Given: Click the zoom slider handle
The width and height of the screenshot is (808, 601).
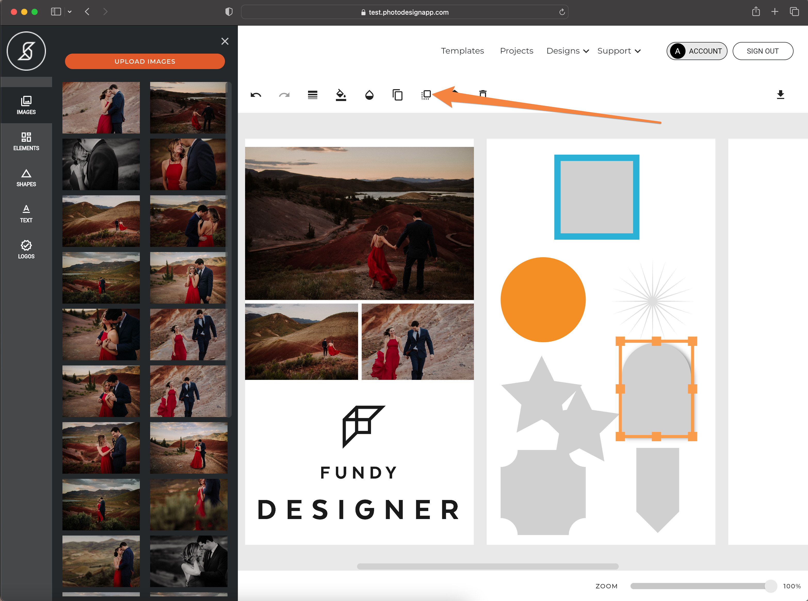Looking at the screenshot, I should [x=771, y=586].
